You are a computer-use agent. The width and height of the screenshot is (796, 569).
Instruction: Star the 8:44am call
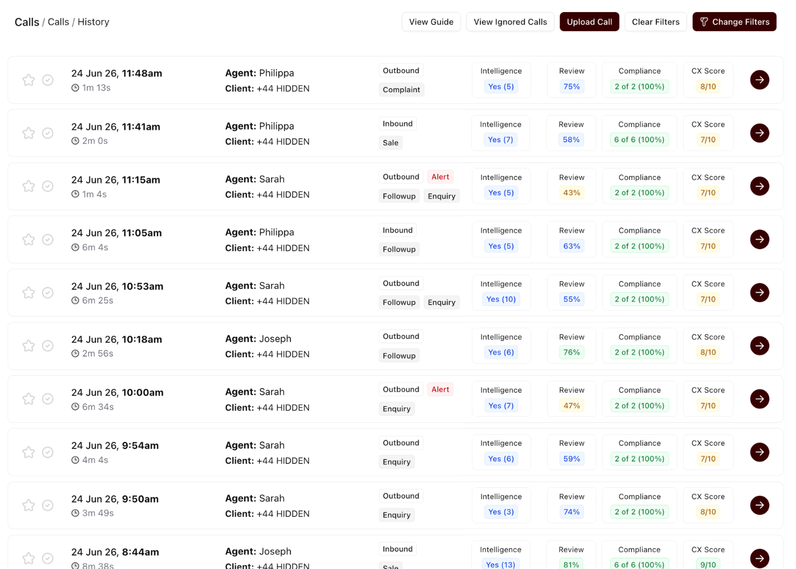(28, 559)
